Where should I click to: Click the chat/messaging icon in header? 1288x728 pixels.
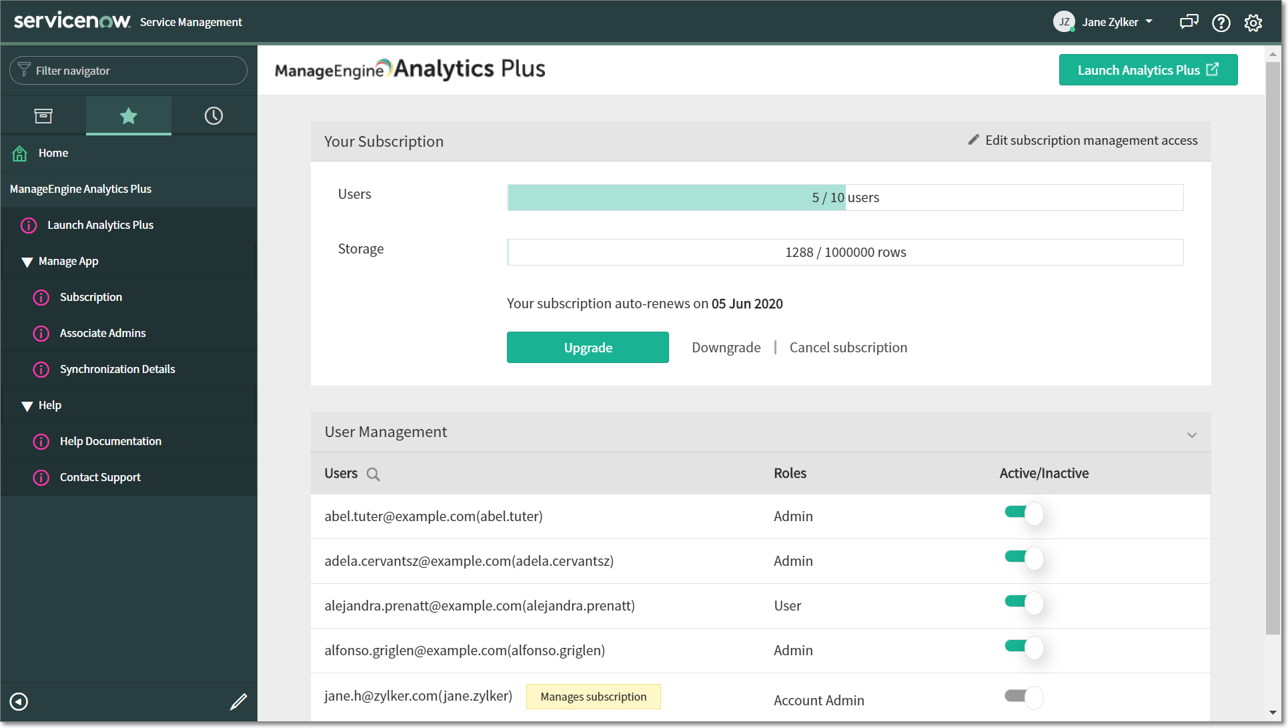pyautogui.click(x=1188, y=22)
